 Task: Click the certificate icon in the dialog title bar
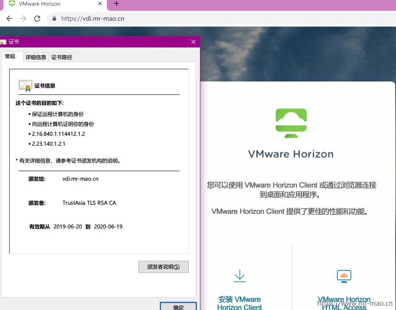click(3, 42)
